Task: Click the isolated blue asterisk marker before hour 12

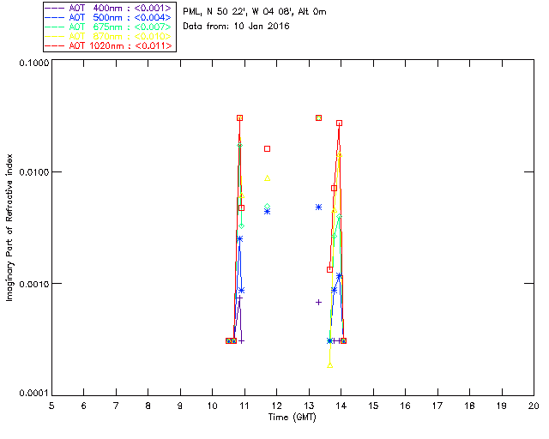Action: (x=267, y=212)
